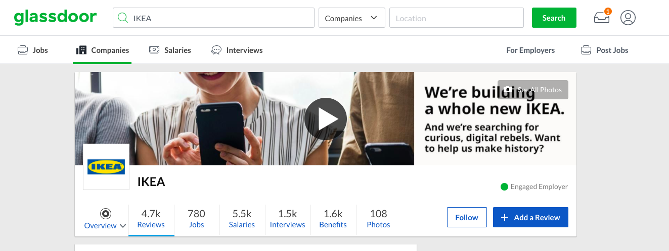Click the IKEA company logo
Screen dimensions: 669x251
pos(106,167)
